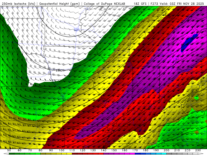Click the 110 value on the color scale
The image size is (207, 155).
(72, 150)
